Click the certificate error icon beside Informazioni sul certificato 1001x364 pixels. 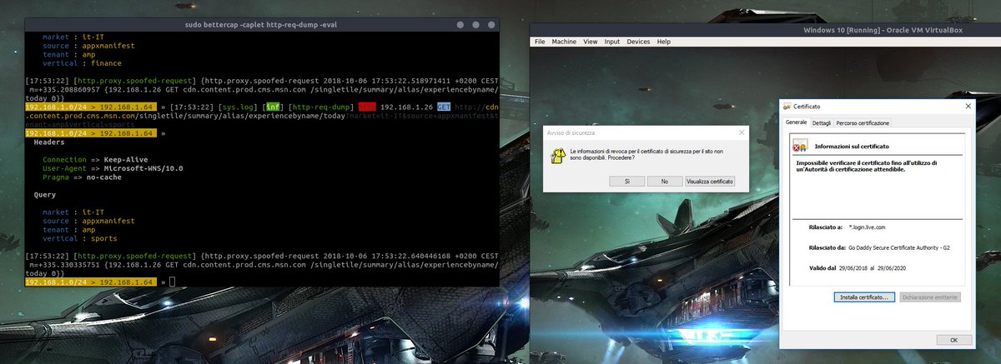click(798, 146)
